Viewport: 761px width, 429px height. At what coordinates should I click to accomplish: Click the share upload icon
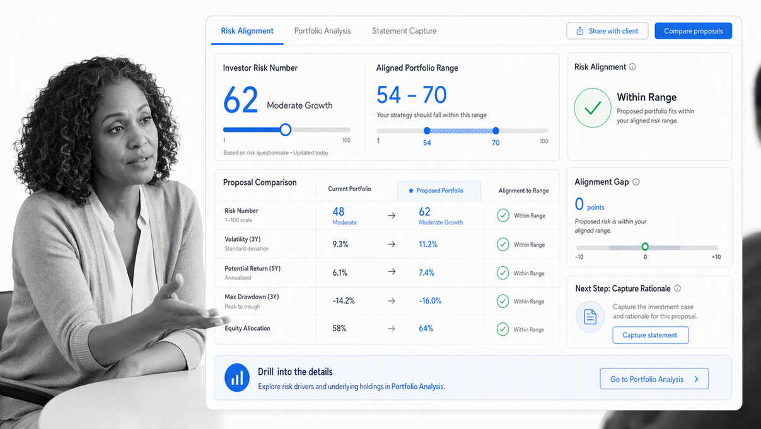(580, 31)
